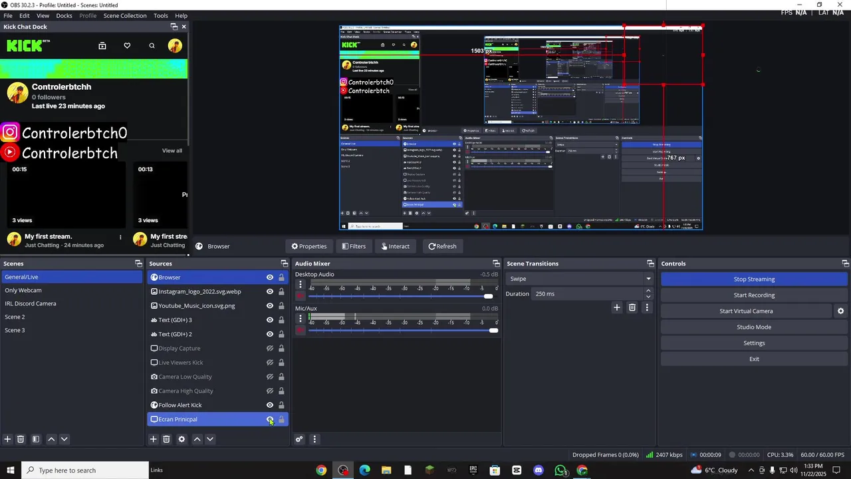Decrease transition duration stepper down arrow

pyautogui.click(x=648, y=297)
